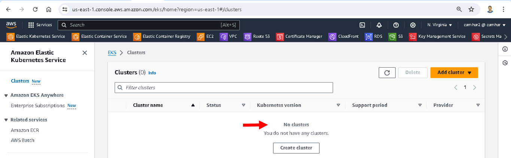Open Enterprise Subscriptions in sidebar

pos(38,106)
